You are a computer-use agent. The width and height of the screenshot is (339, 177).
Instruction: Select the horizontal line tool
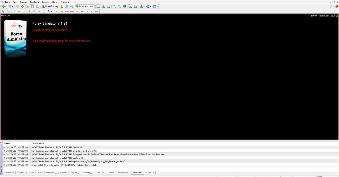19,11
